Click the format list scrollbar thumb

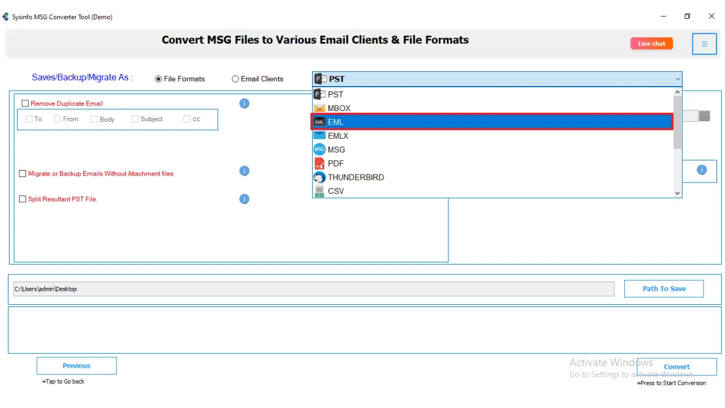click(677, 122)
